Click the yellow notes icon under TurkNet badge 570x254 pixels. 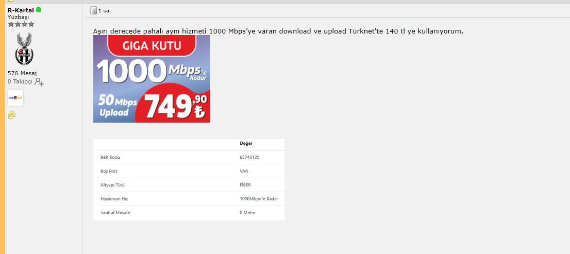12,115
